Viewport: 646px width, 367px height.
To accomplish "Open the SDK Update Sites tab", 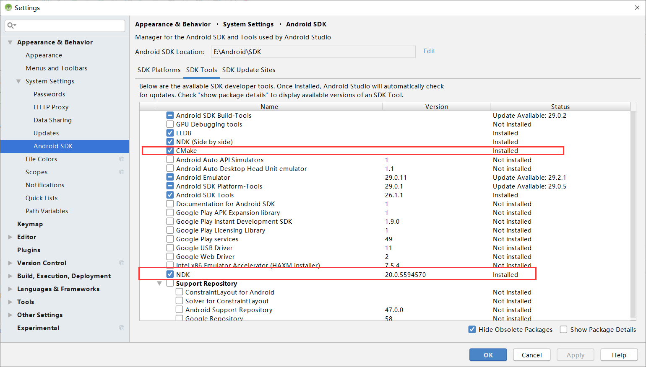I will click(x=249, y=70).
